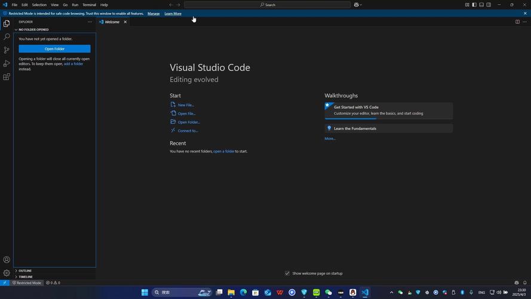Click More... under Walkthroughs
The height and width of the screenshot is (299, 531).
click(x=330, y=139)
